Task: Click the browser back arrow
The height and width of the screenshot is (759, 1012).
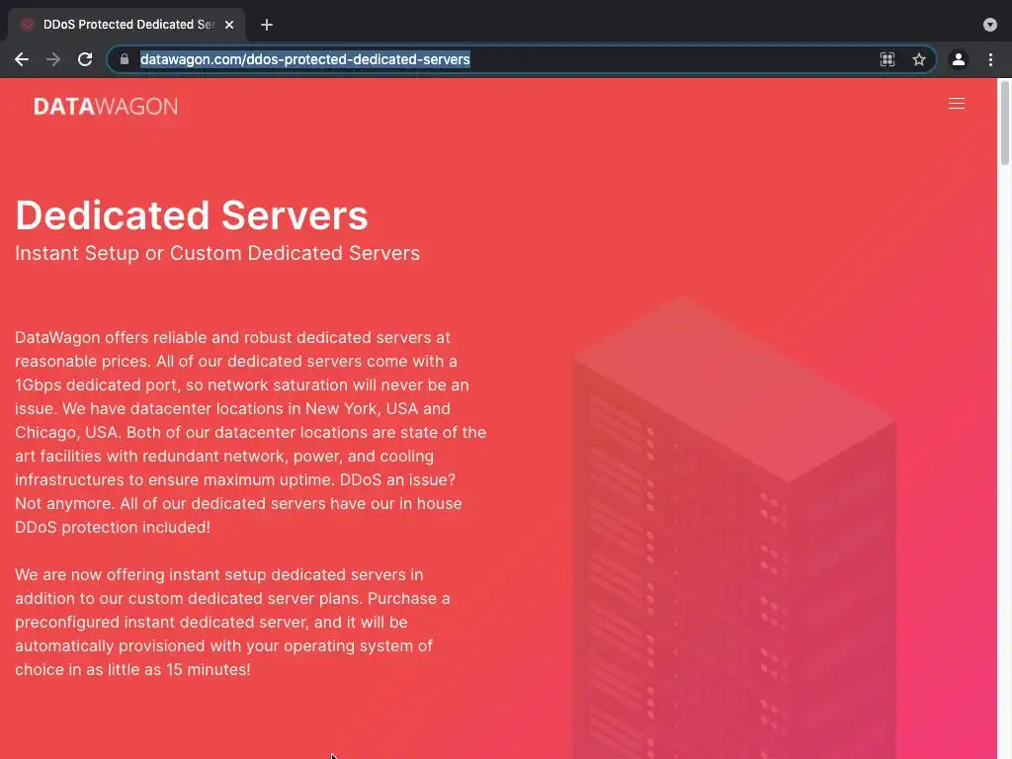Action: (x=22, y=59)
